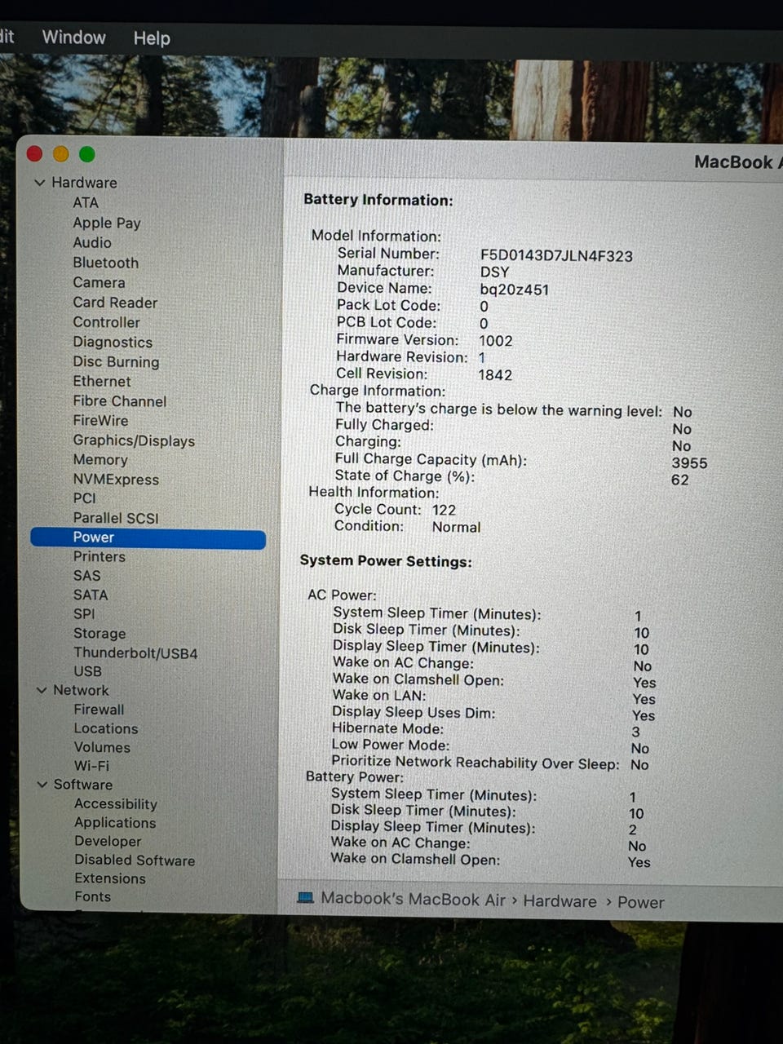This screenshot has width=783, height=1044.
Task: Select Printers in the sidebar
Action: coord(100,556)
